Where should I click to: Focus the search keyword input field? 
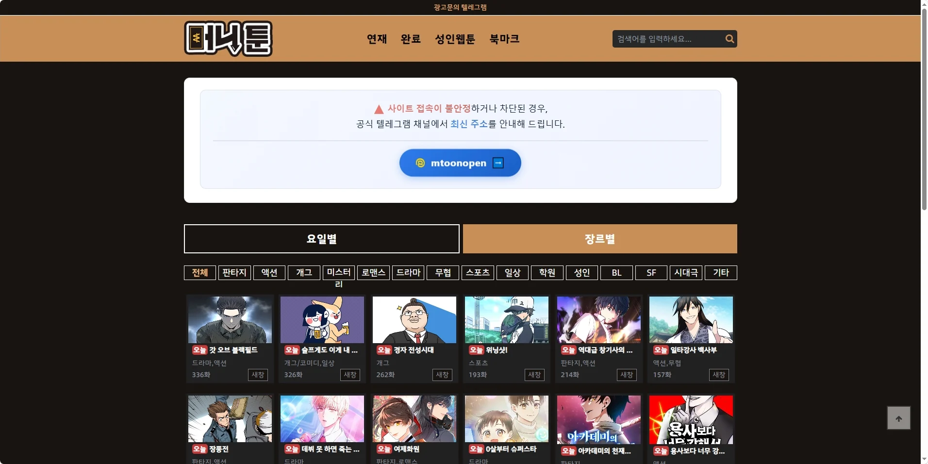pyautogui.click(x=668, y=39)
